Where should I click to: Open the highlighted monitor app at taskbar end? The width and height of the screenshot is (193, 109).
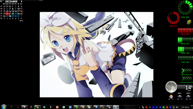point(116,107)
